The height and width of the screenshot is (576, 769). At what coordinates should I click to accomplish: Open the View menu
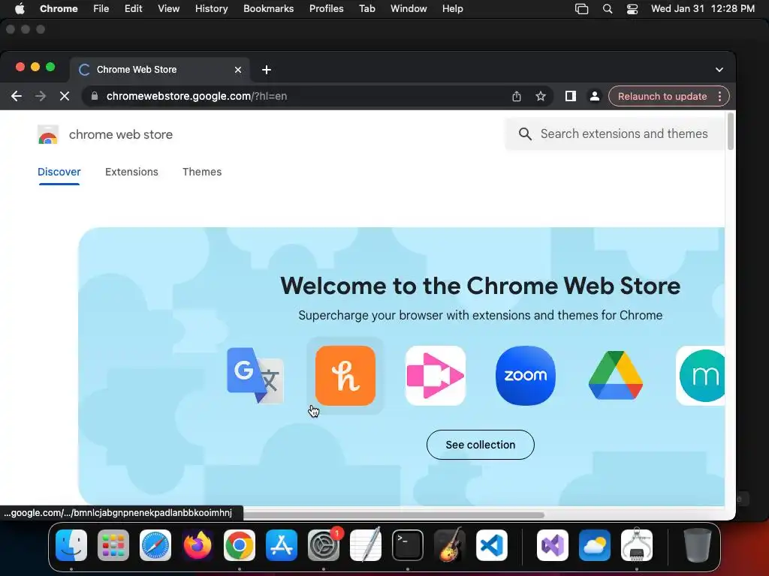click(x=168, y=9)
